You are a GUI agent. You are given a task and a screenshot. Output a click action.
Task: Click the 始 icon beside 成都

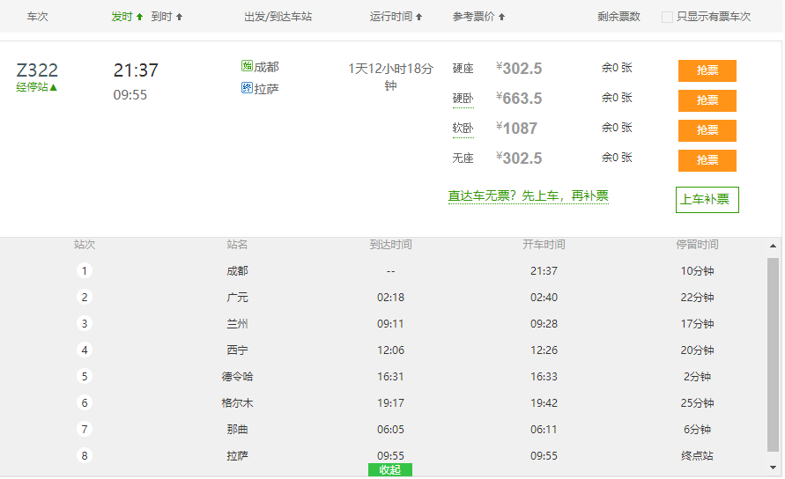247,67
